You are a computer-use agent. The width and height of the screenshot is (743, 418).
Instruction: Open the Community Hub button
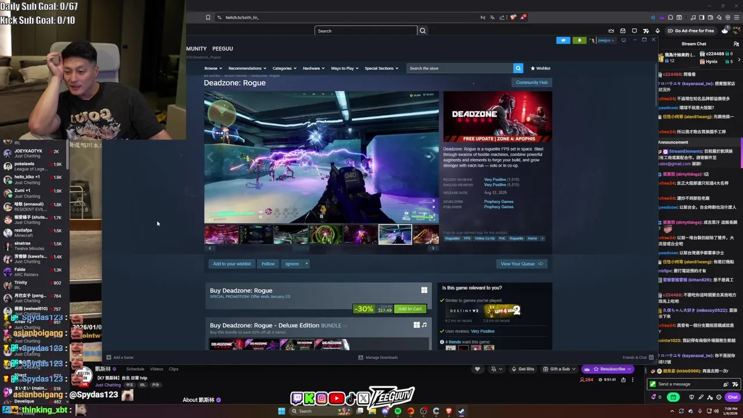(532, 82)
